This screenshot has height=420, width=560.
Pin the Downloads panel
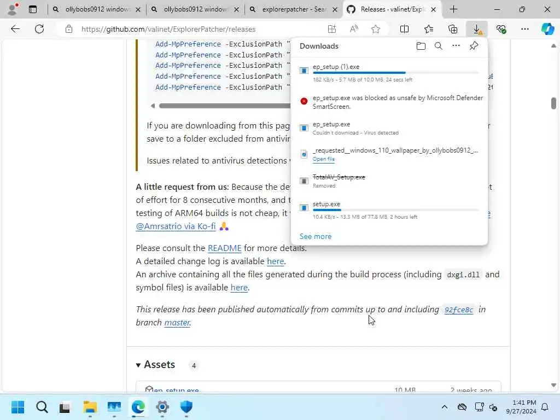474,46
